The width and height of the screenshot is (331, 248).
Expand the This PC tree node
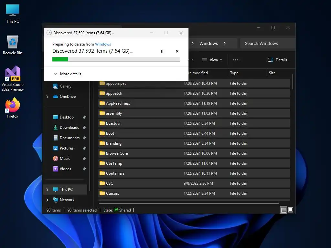tap(47, 189)
